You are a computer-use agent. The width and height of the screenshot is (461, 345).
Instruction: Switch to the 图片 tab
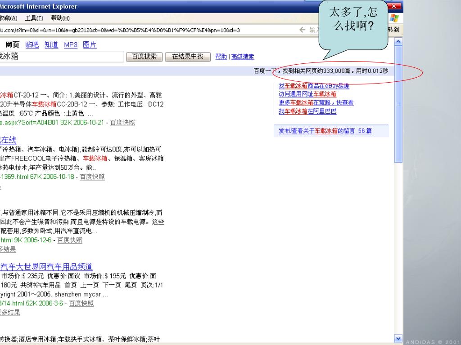90,44
